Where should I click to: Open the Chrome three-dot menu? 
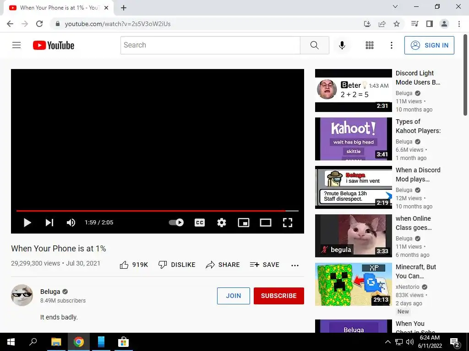[x=459, y=24]
